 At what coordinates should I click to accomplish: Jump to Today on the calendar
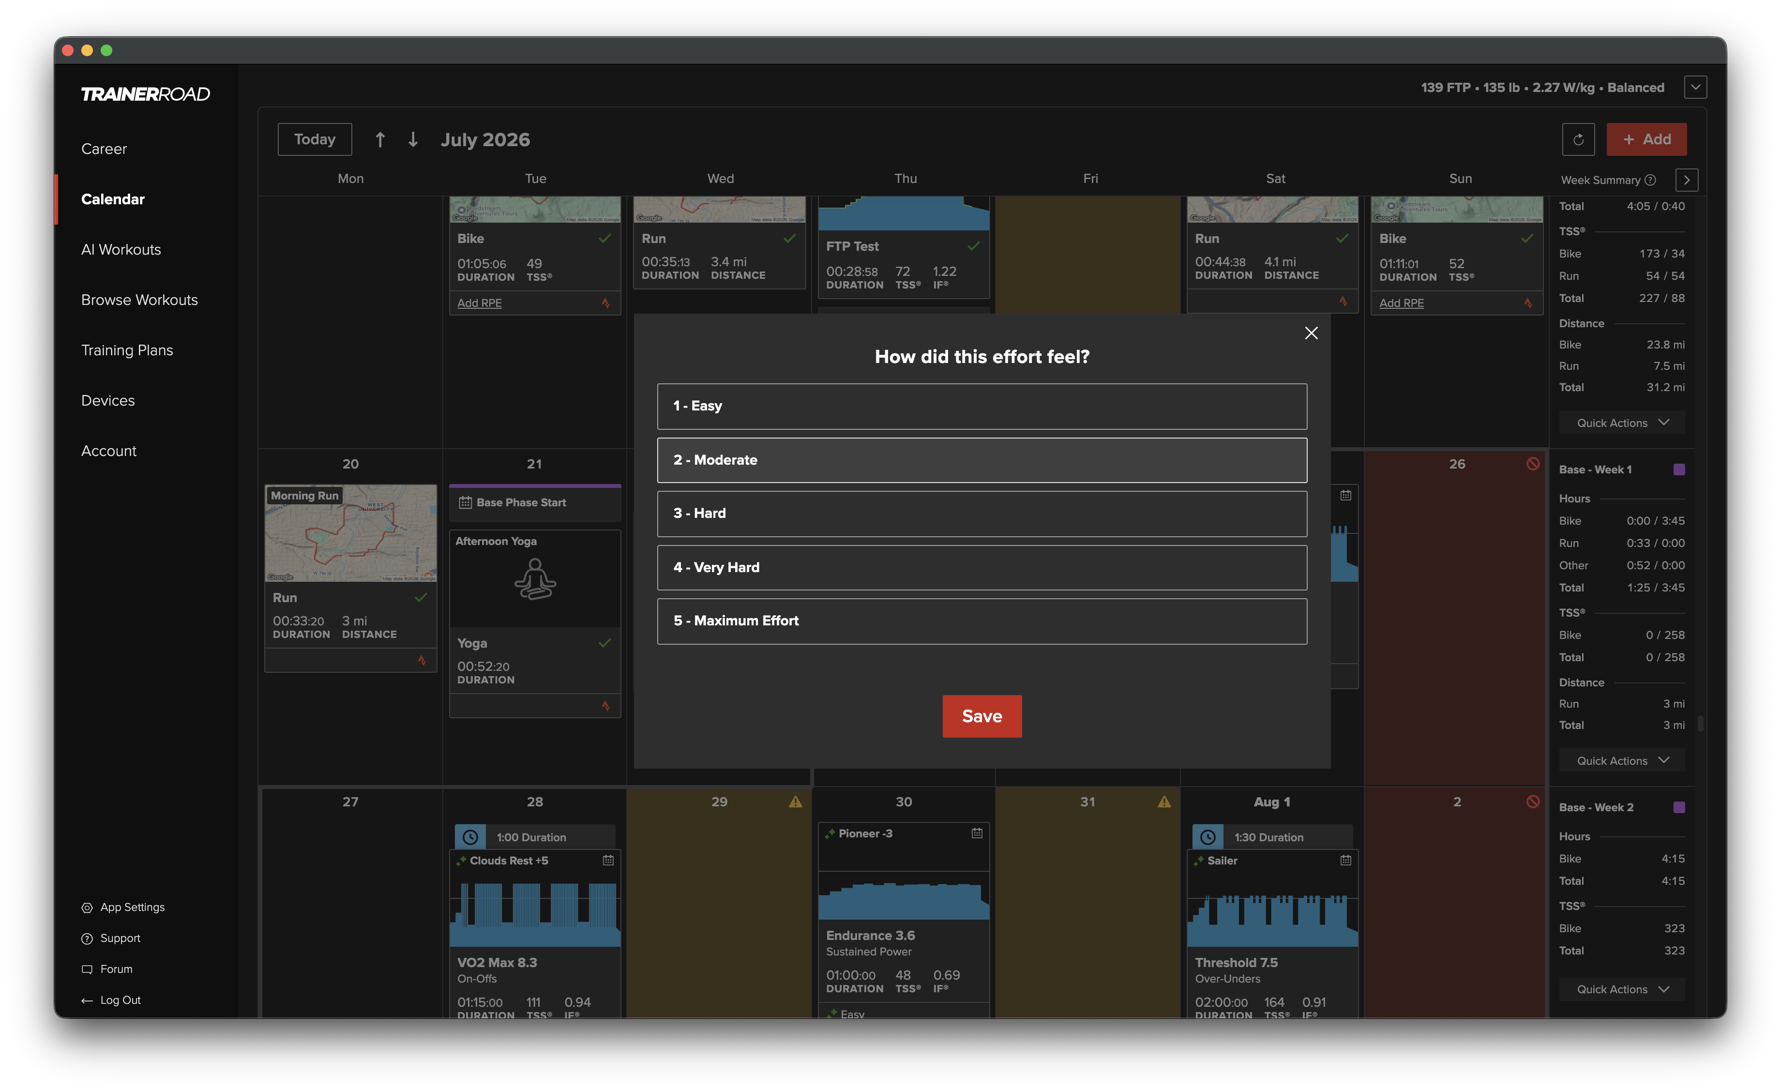pos(315,139)
